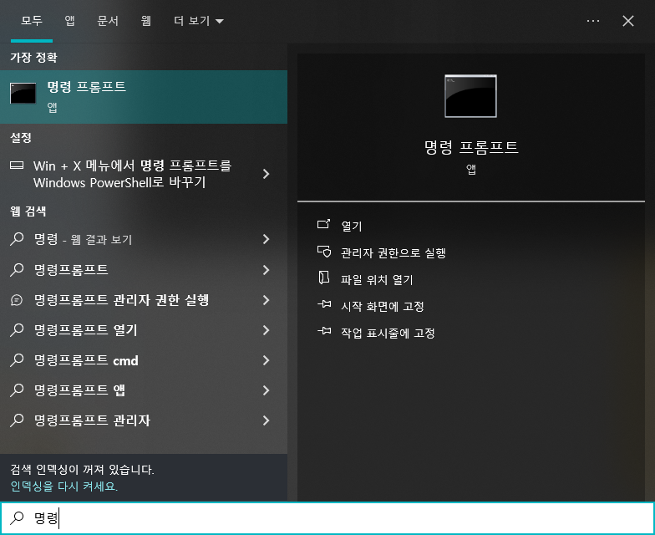Select the 명령프롬프트 관리자 권한 실행 suggestion
Screen dimensions: 655x535
(x=144, y=299)
